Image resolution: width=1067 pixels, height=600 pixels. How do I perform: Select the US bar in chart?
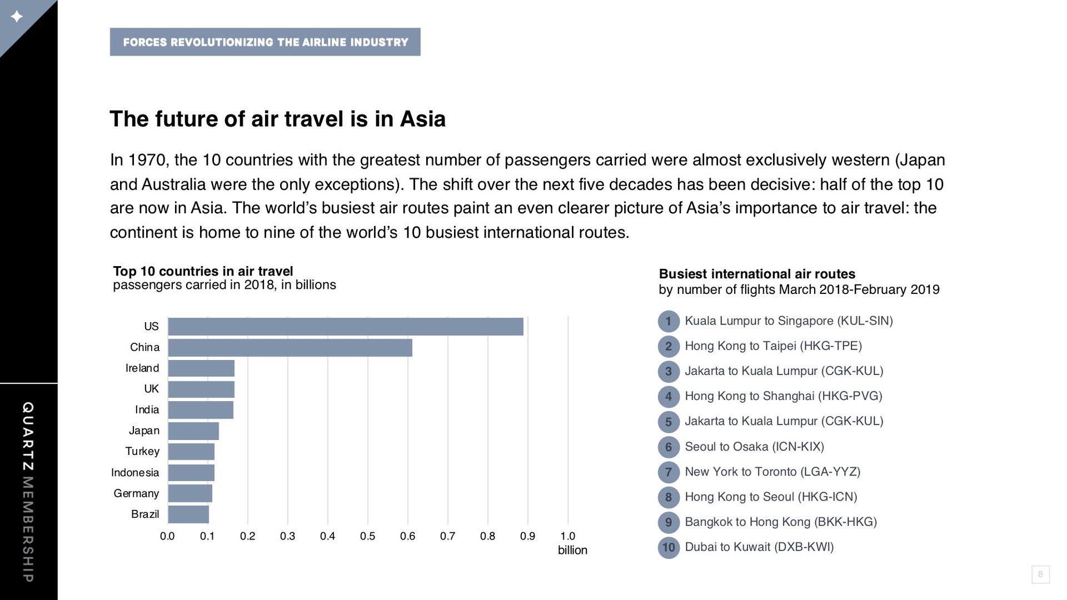(x=346, y=327)
